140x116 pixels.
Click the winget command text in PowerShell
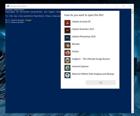[28, 20]
